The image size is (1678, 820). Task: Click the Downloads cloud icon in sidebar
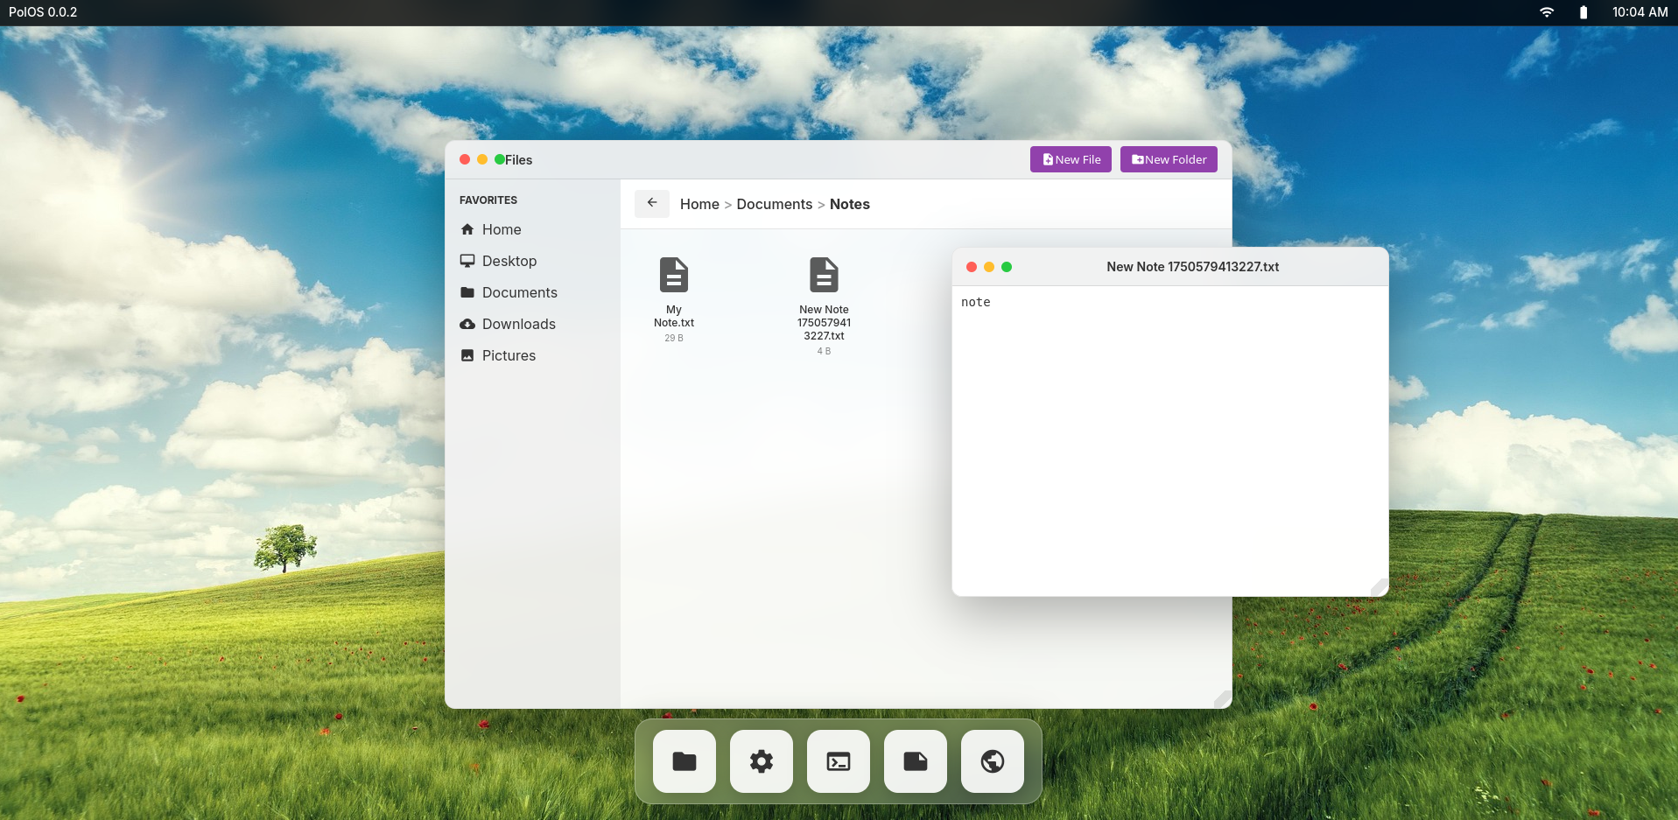(467, 324)
